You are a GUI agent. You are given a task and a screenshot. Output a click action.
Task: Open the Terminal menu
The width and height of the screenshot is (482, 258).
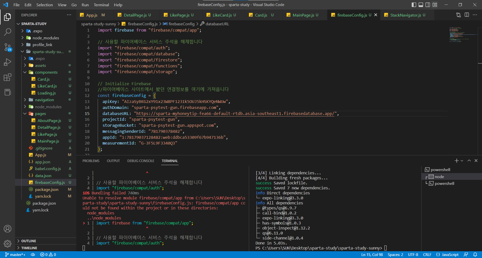tap(101, 5)
